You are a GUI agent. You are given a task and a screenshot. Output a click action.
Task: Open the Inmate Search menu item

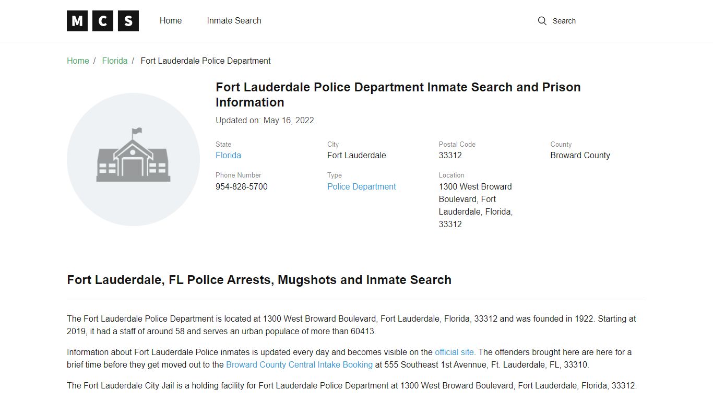point(234,21)
